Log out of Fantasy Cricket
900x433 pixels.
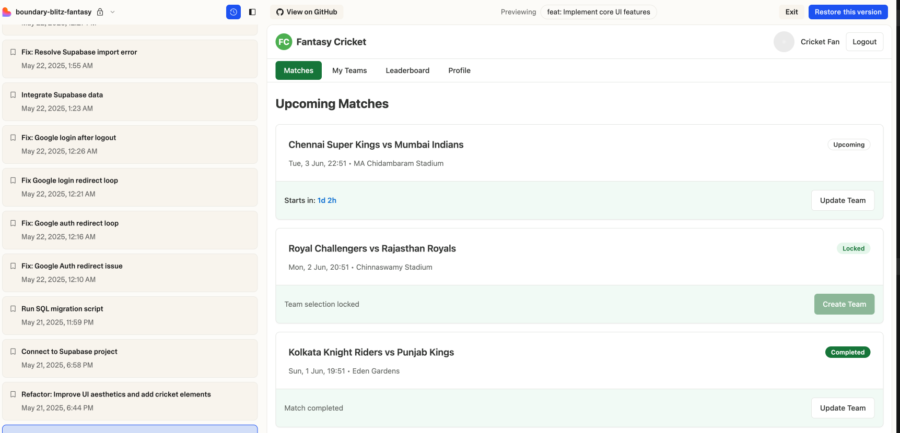point(864,42)
